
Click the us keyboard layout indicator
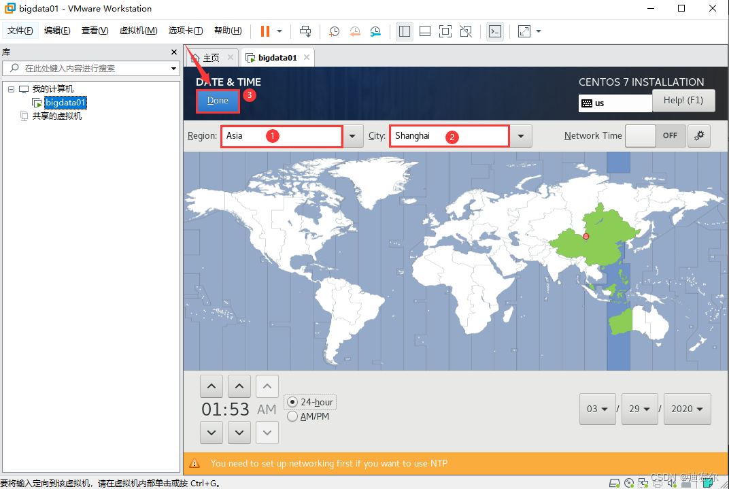click(615, 103)
